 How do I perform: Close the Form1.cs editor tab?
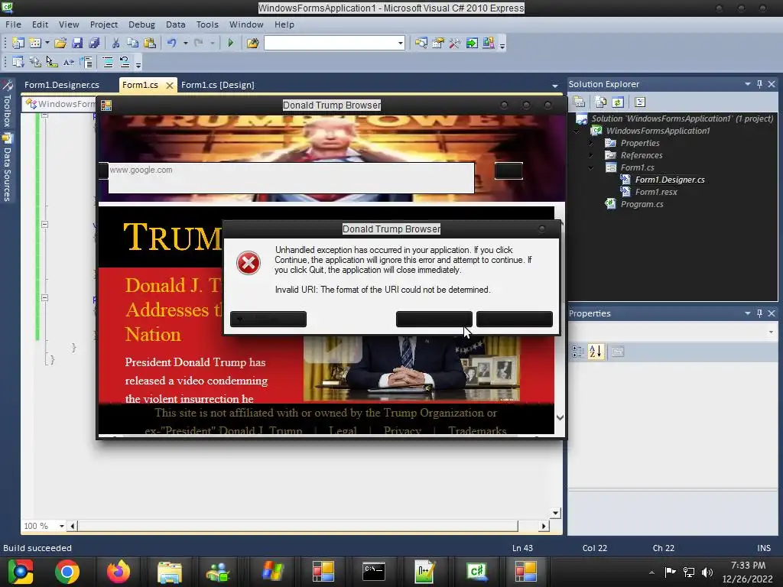pos(169,86)
